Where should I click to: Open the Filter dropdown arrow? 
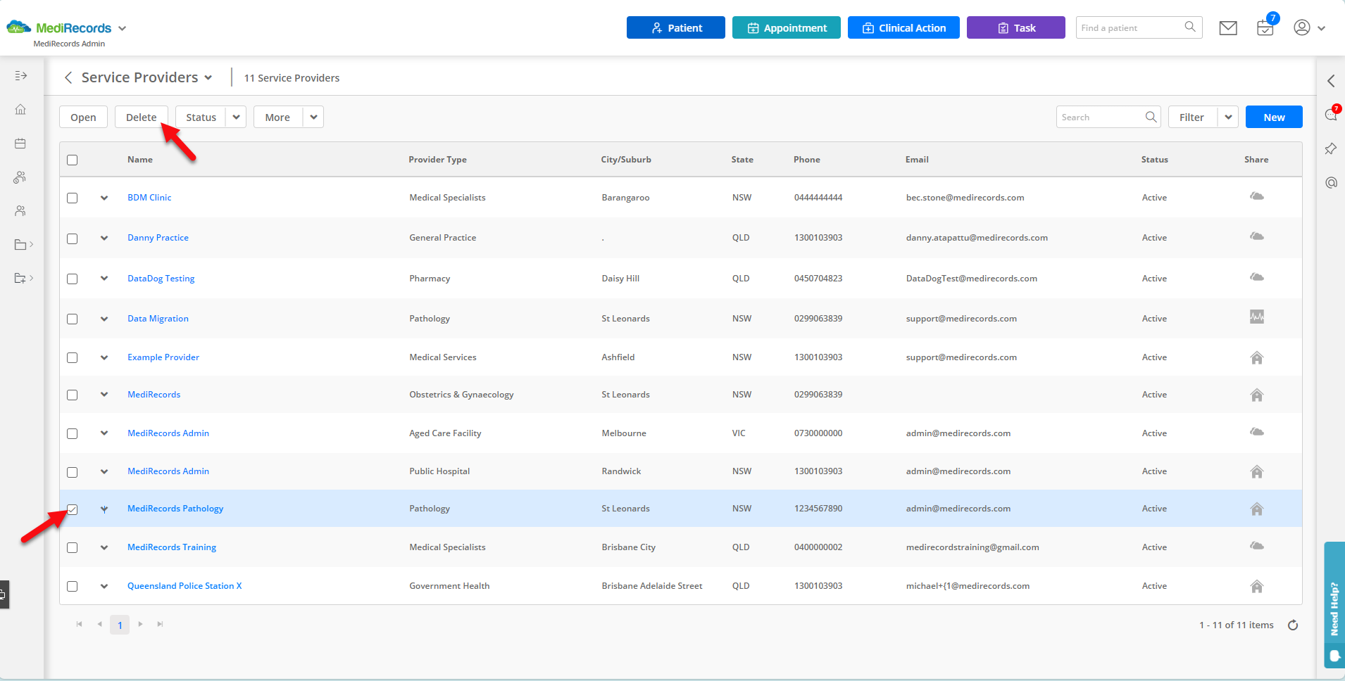coord(1228,117)
